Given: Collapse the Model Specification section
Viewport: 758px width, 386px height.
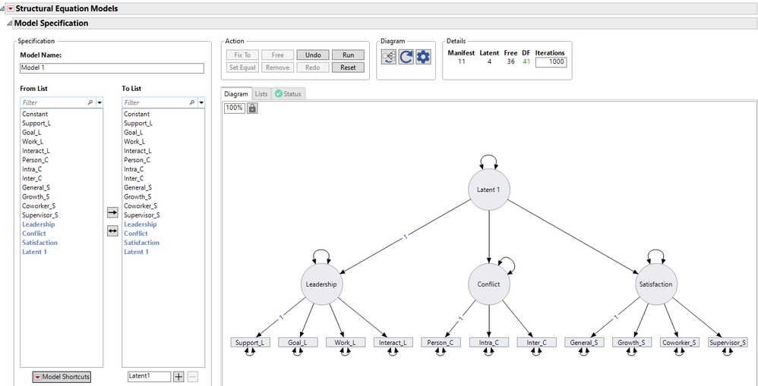Looking at the screenshot, I should 9,24.
